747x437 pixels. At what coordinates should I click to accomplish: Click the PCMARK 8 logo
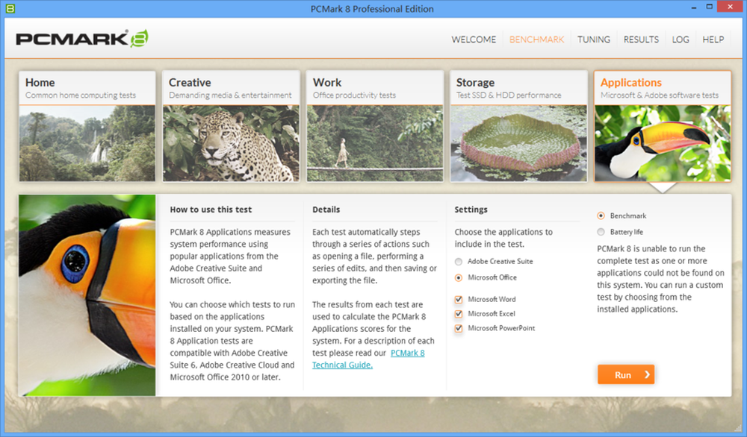82,39
